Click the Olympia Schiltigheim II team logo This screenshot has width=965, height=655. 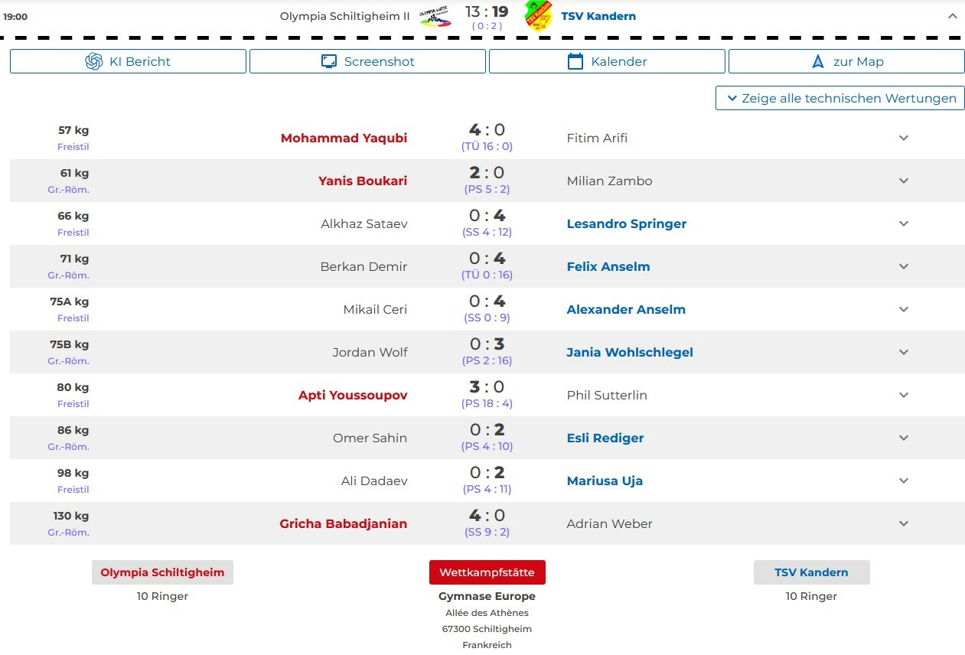435,16
